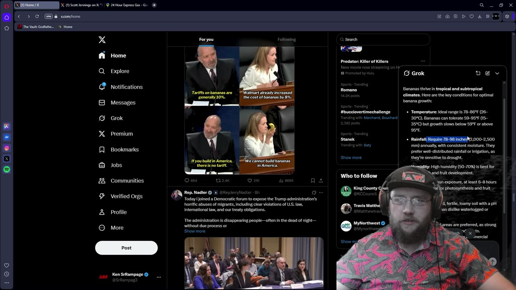Viewport: 516px width, 290px height.
Task: Open Opera menu logo
Action: click(x=6, y=6)
